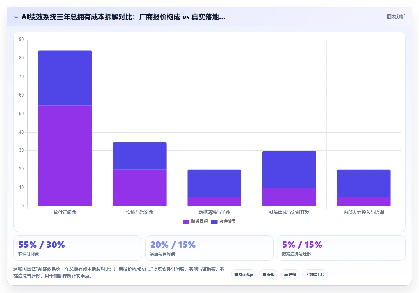Toggle the 改进效果 legend blue swatch
The height and width of the screenshot is (293, 419).
tap(214, 222)
